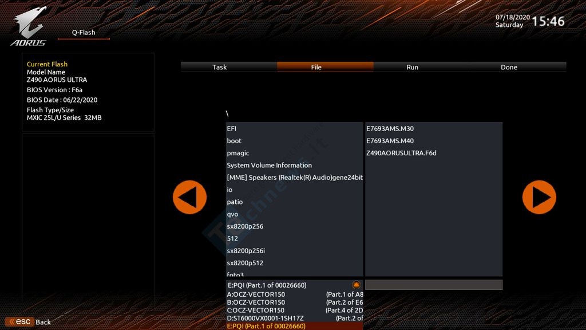
Task: Go to the Run step tab
Action: tap(412, 67)
